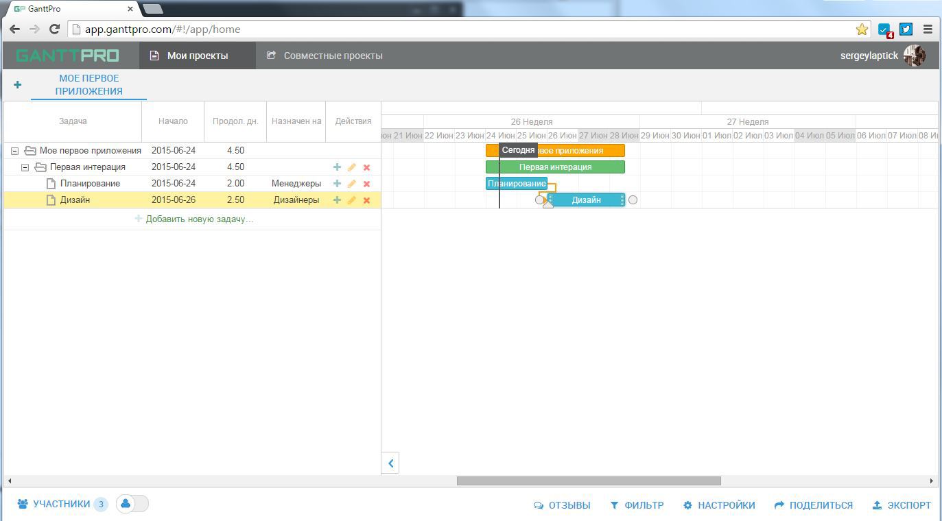Click the Задача column header
Viewport: 942px width, 521px height.
click(73, 121)
